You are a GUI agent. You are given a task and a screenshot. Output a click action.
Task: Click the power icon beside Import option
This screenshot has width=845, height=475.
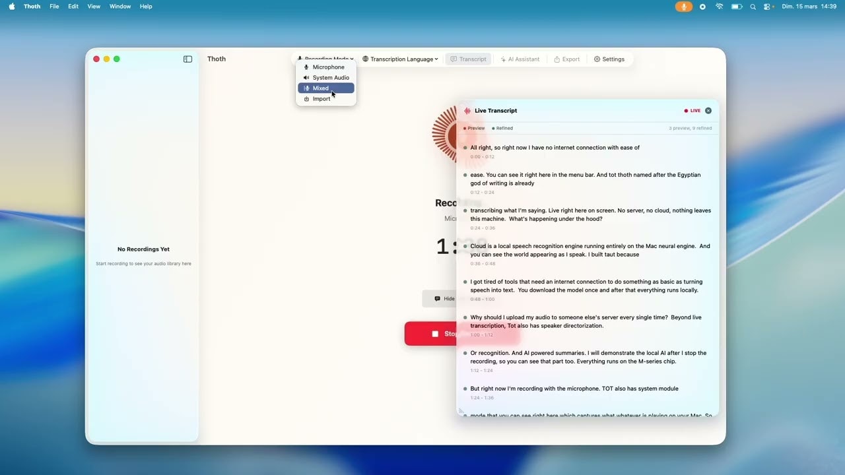click(x=306, y=99)
